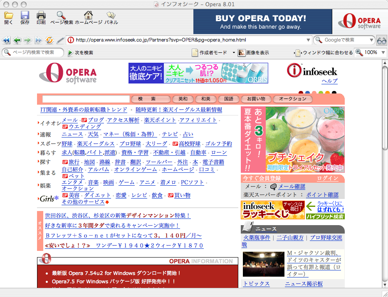Select the green color theme dot
This screenshot has height=297, width=388.
coord(321,93)
